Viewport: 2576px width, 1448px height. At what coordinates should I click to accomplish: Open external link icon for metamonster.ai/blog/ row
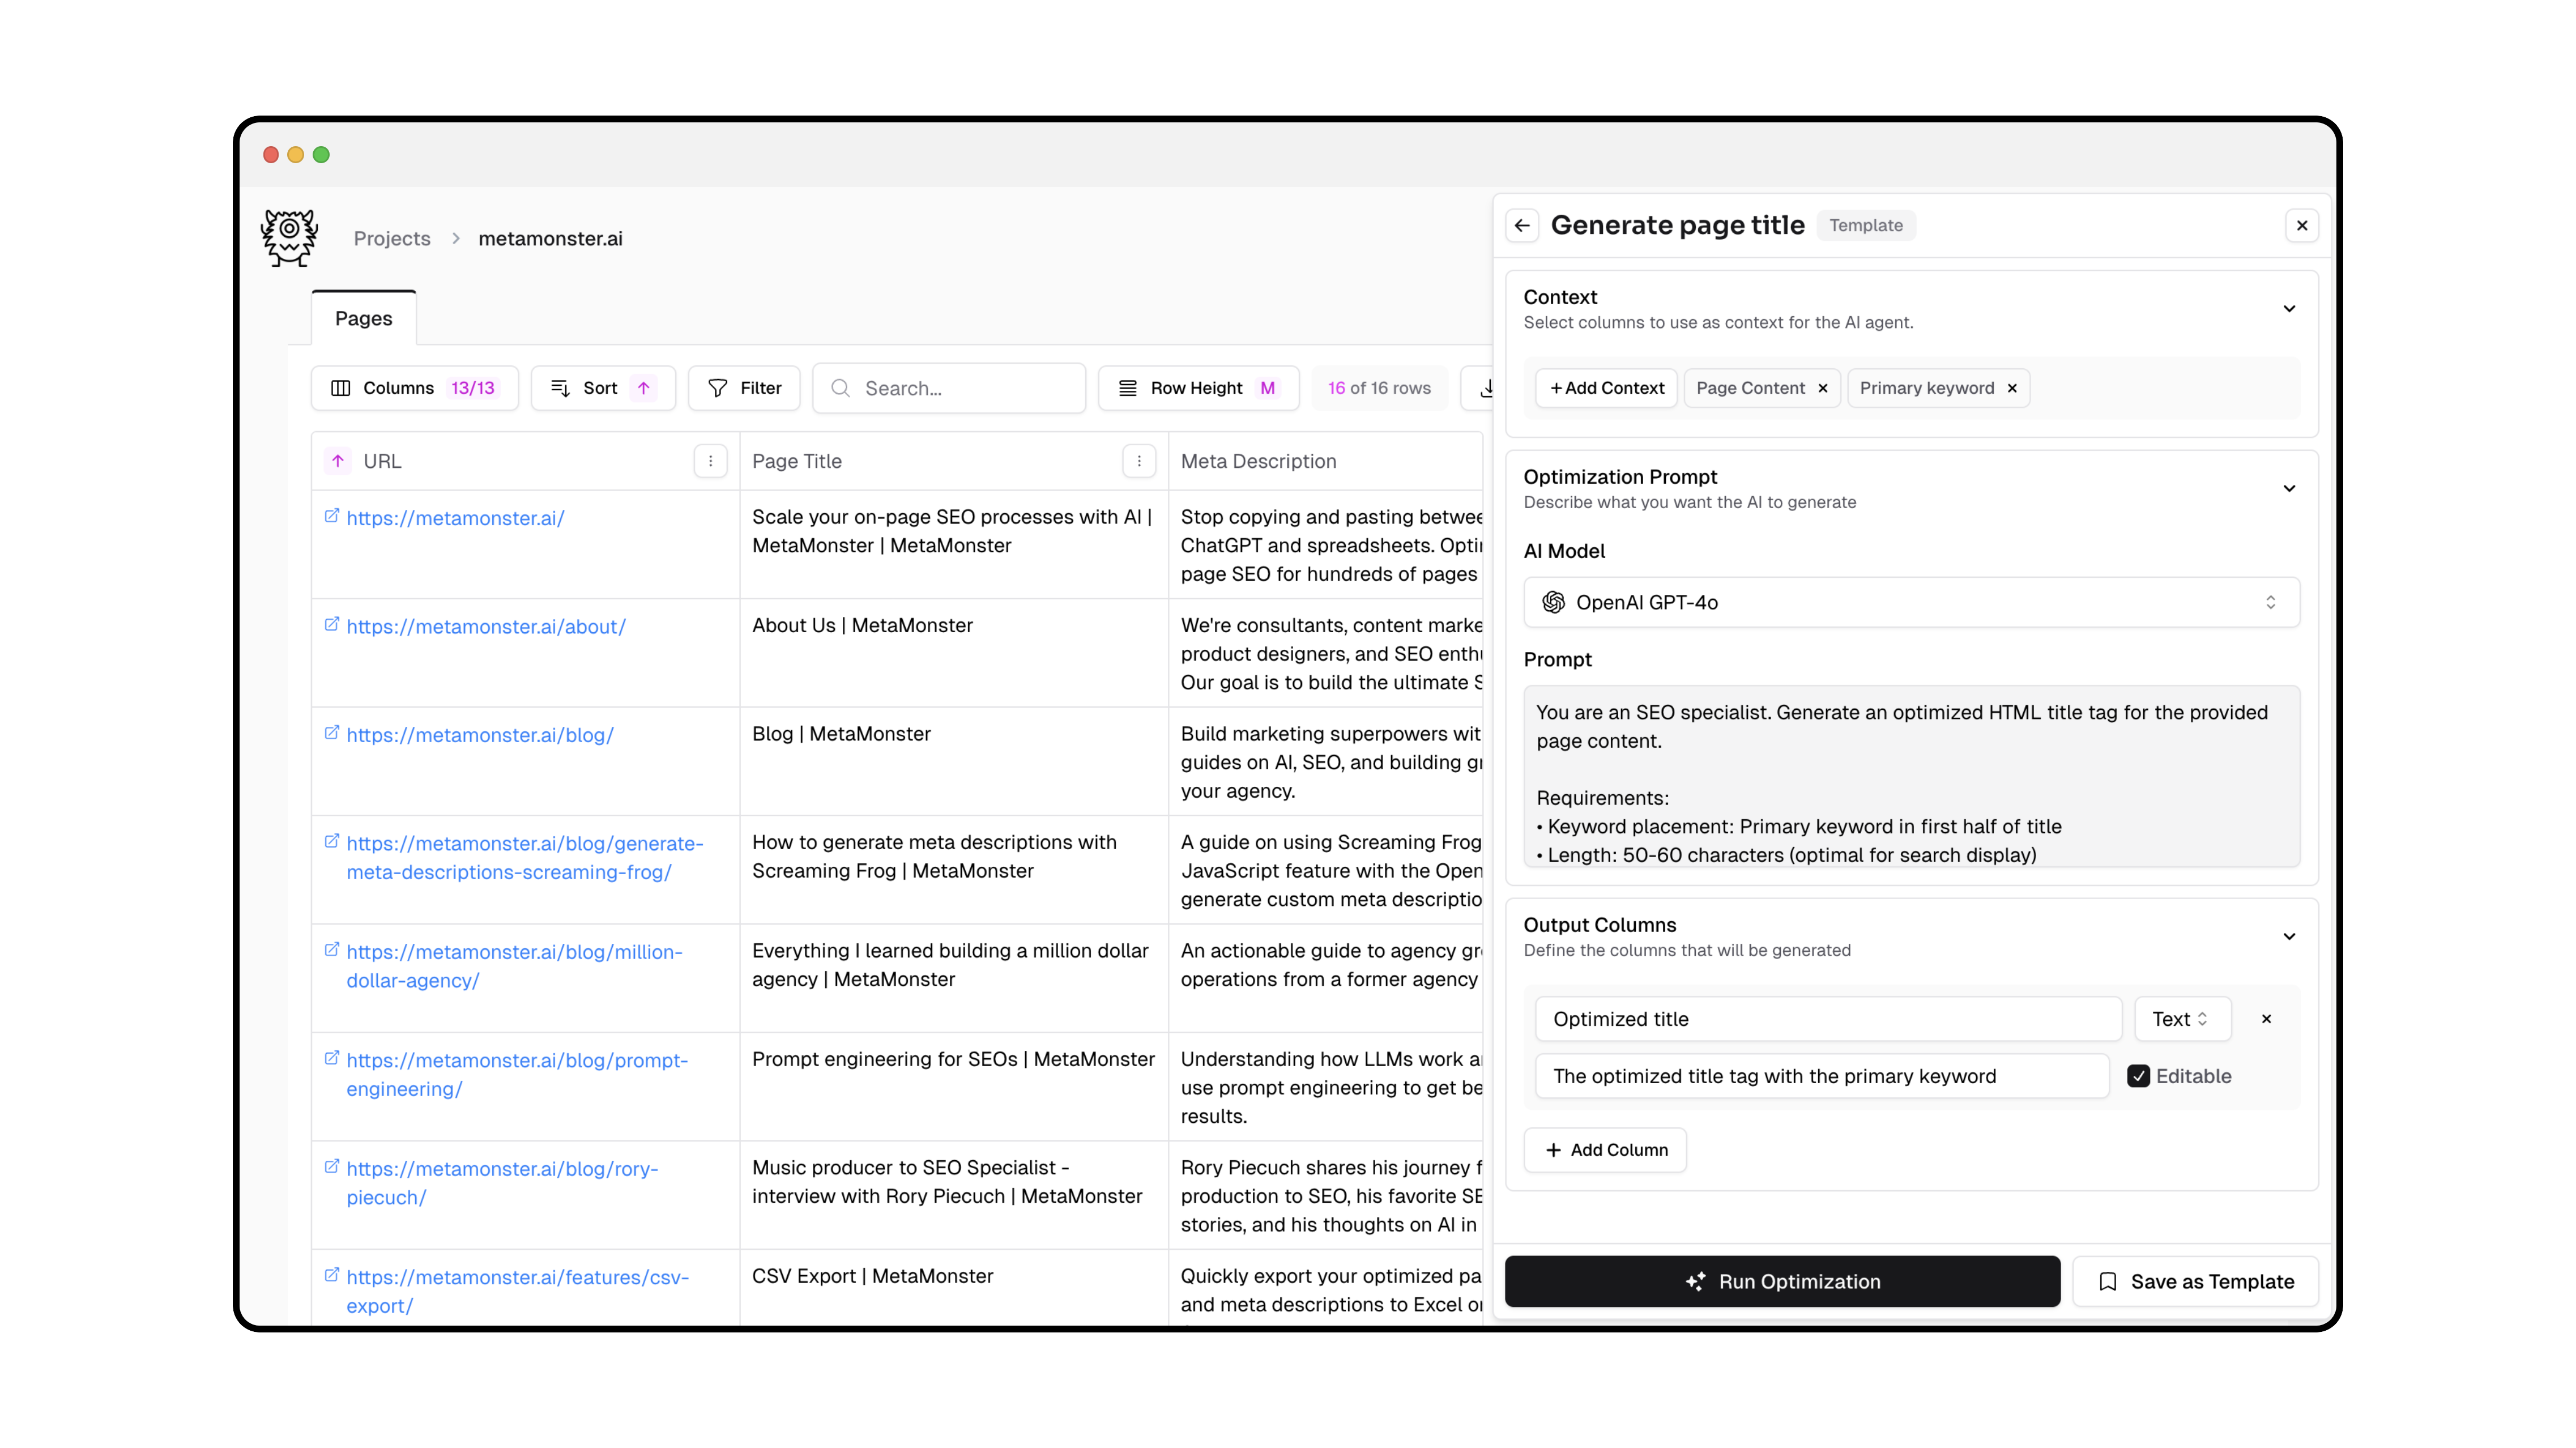(332, 733)
